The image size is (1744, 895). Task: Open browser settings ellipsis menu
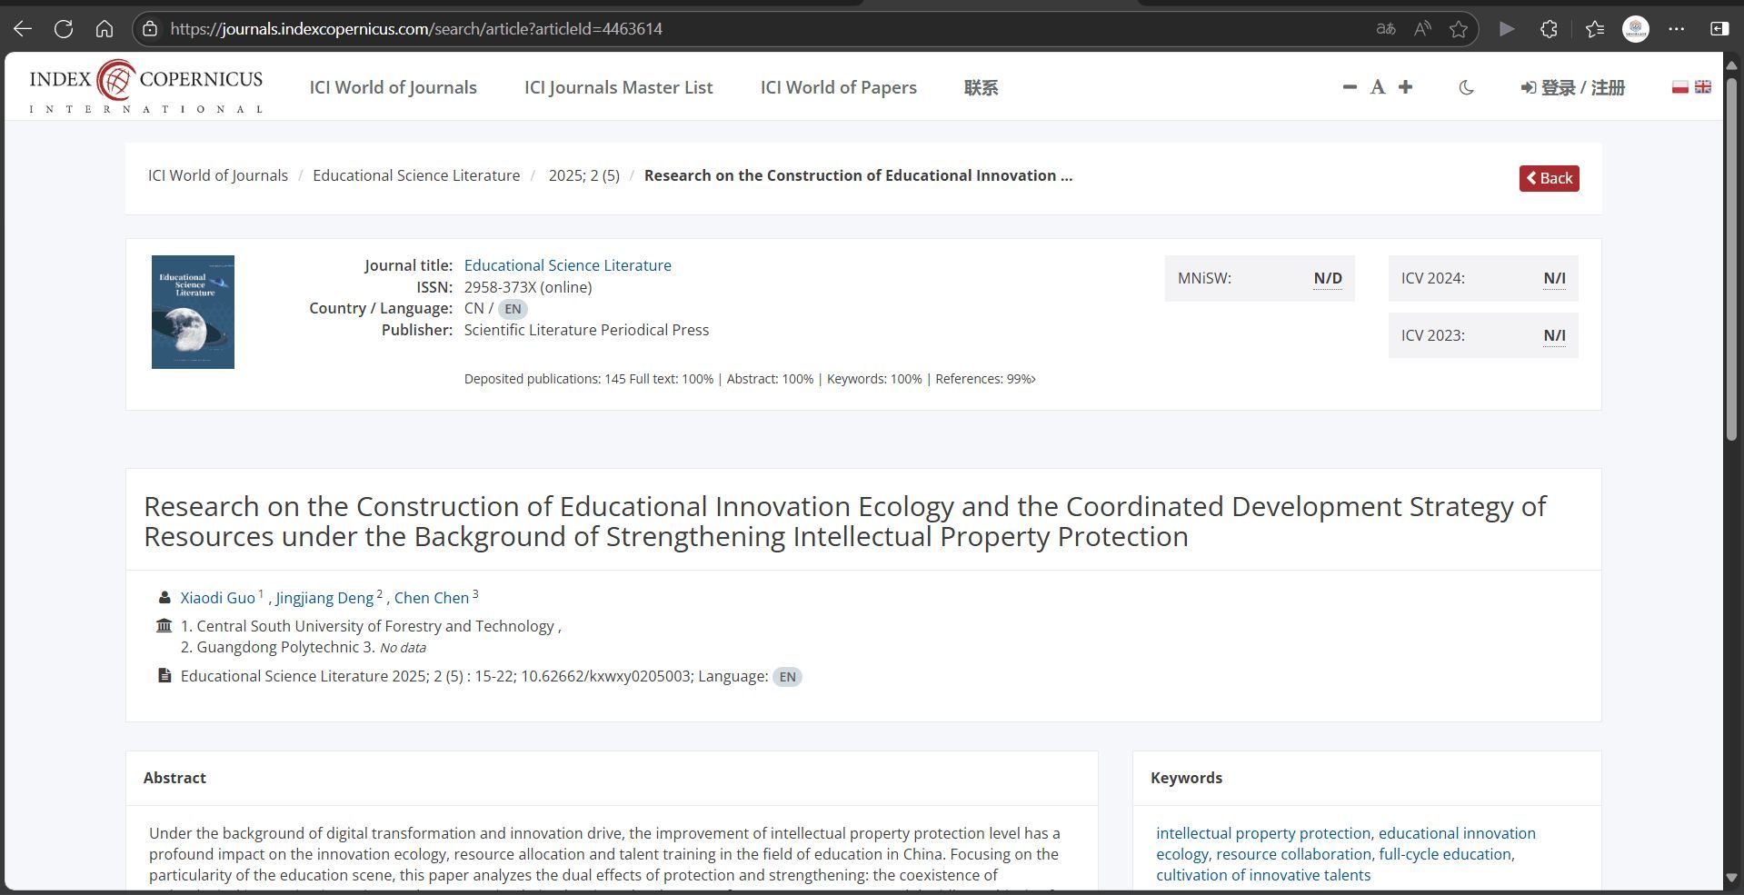point(1677,29)
